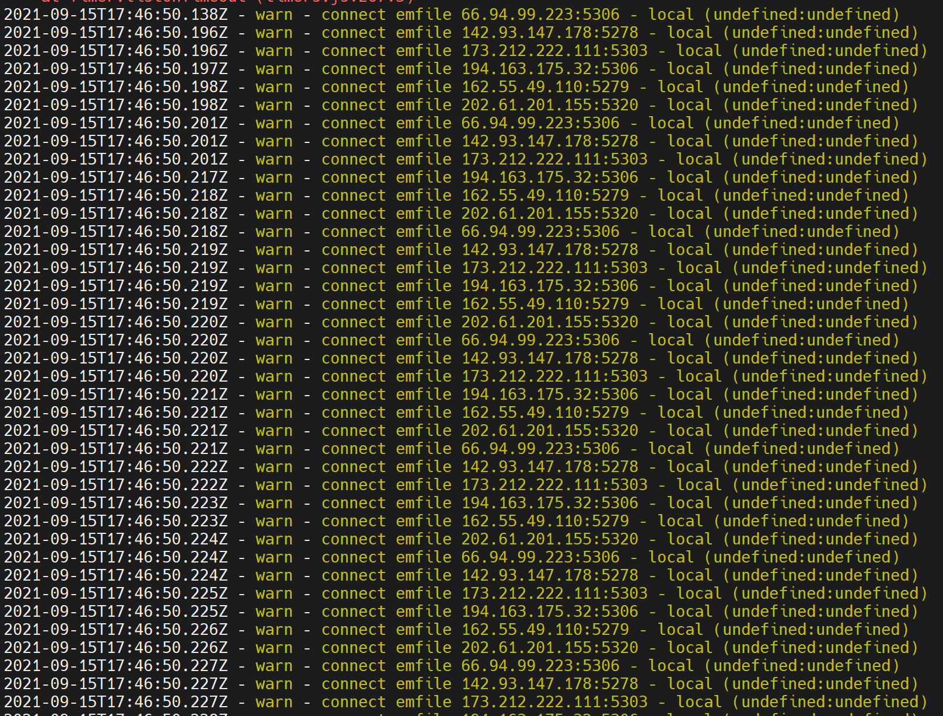Select address 142.93.147.178:5278 on the 50.196Z line
Viewport: 943px width, 716px height.
(550, 33)
